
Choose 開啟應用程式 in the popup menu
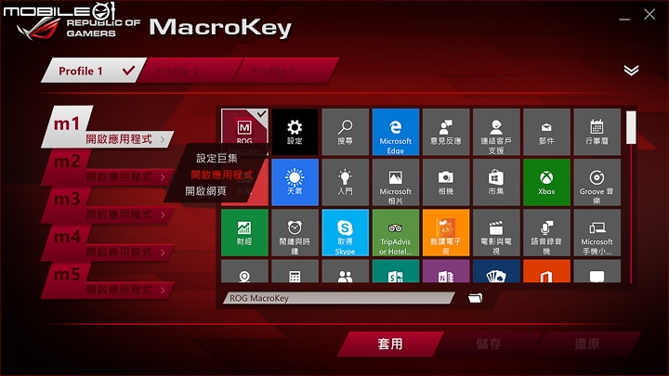pyautogui.click(x=221, y=175)
